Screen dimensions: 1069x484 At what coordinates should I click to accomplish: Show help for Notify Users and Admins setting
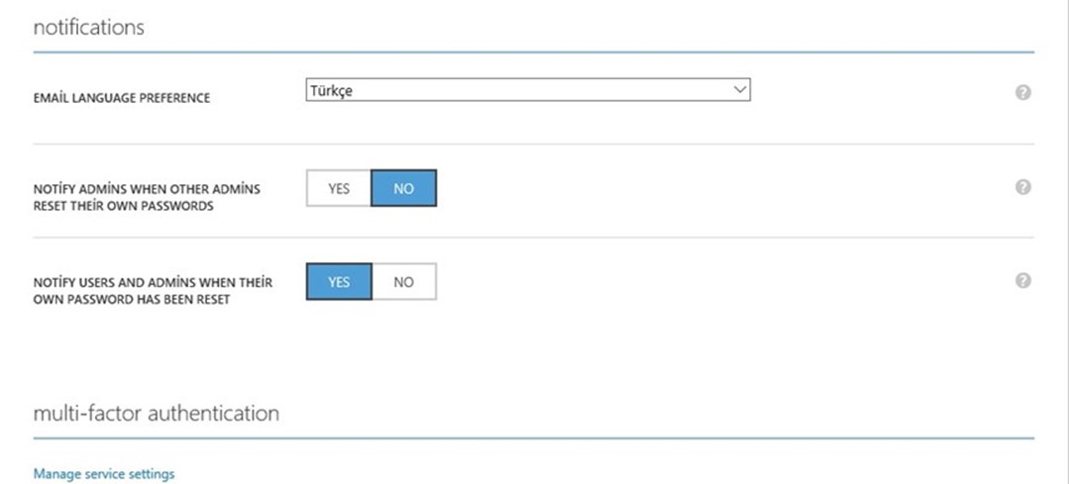(1022, 280)
